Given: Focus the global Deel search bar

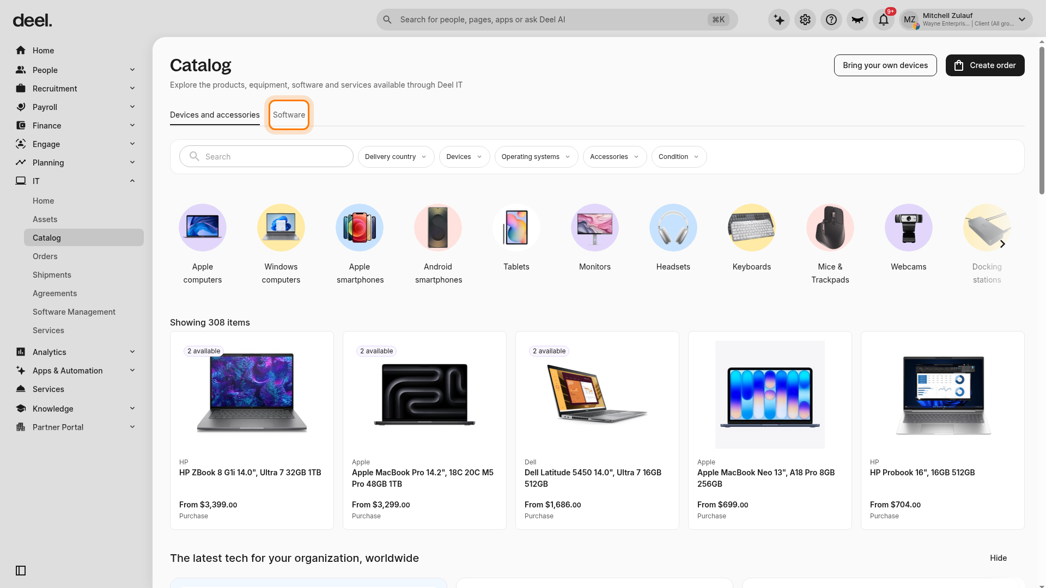Looking at the screenshot, I should (557, 20).
